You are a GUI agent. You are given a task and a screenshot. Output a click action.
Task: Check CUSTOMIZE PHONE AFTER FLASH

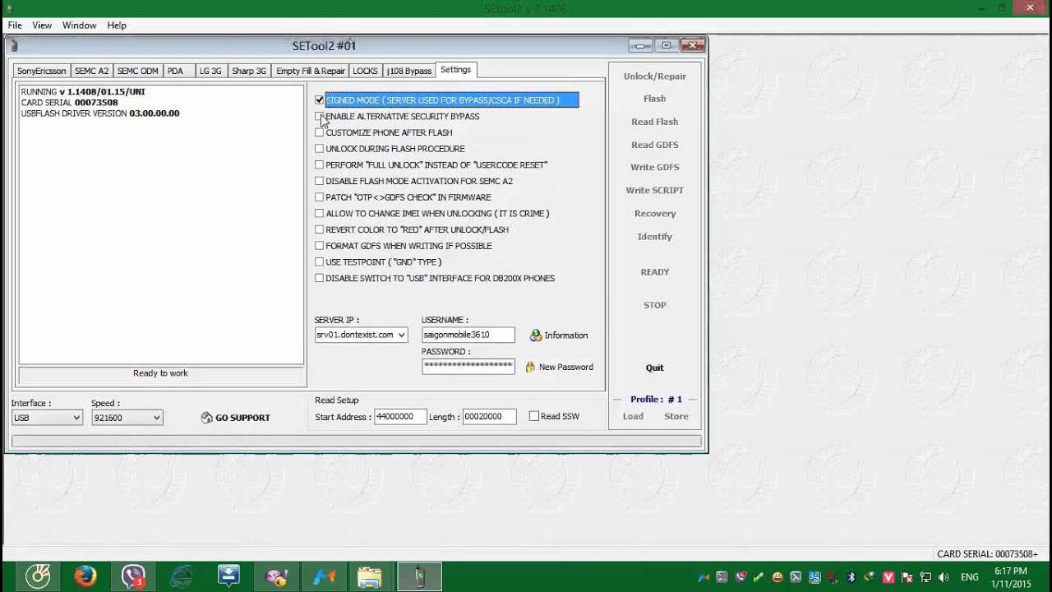[320, 132]
